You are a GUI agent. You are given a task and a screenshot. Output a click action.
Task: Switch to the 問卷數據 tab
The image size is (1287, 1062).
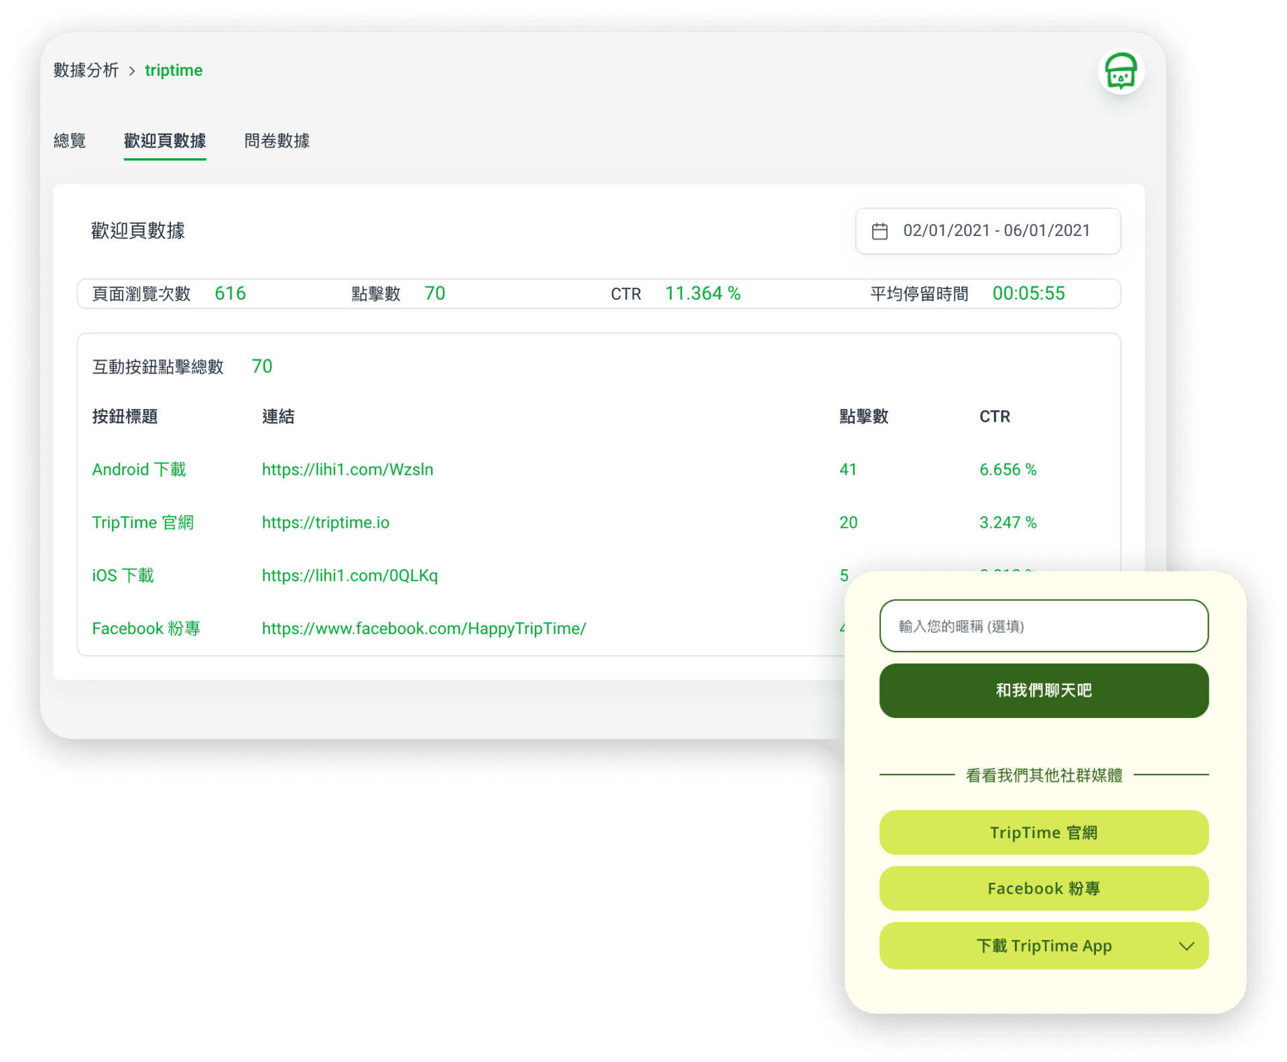coord(277,141)
